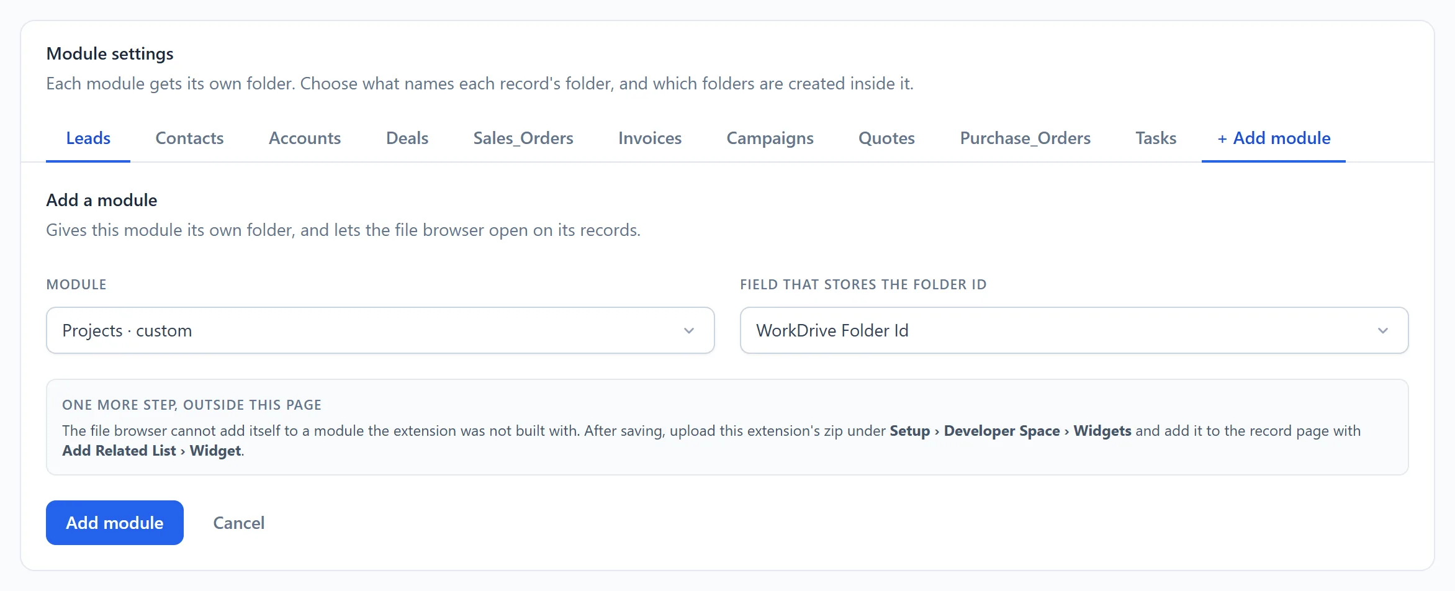Image resolution: width=1455 pixels, height=591 pixels.
Task: Click the 'ONE MORE STEP, OUTSIDE THIS PAGE' note title
Action: tap(192, 405)
